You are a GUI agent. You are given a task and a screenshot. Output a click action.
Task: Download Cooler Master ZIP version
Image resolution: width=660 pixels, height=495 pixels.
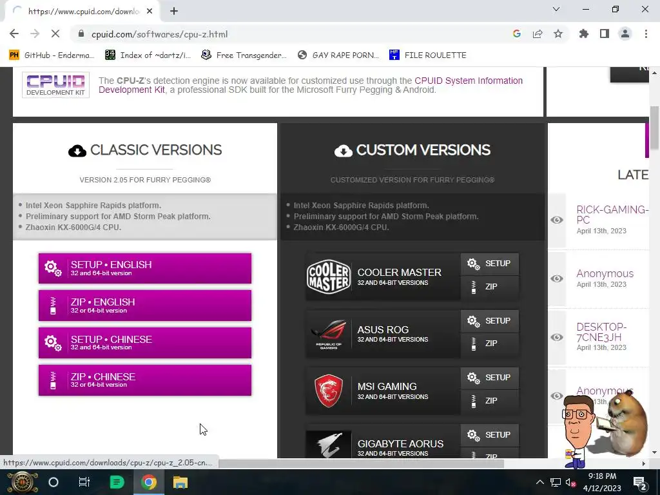tap(490, 287)
